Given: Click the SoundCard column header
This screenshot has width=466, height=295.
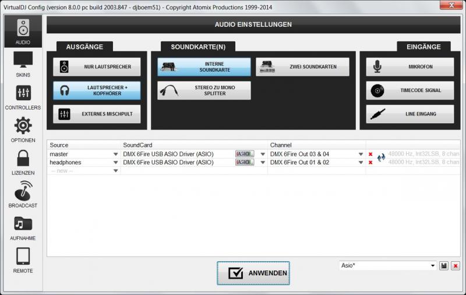Looking at the screenshot, I should click(137, 145).
